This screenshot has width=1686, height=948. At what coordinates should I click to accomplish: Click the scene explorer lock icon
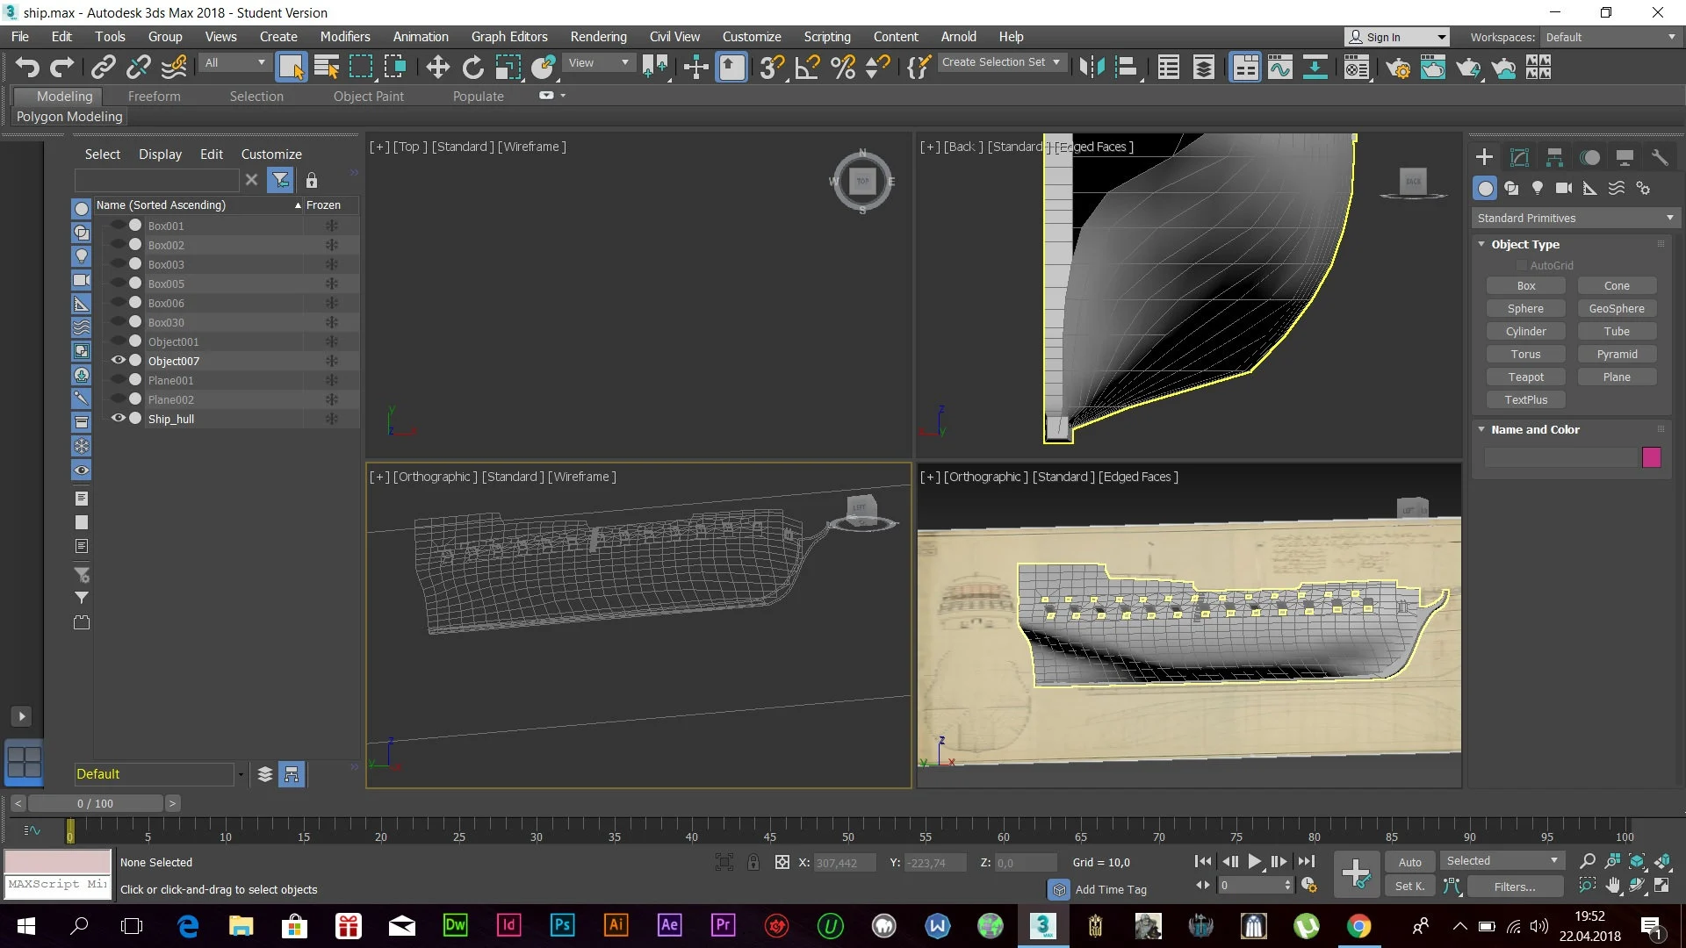pos(312,181)
